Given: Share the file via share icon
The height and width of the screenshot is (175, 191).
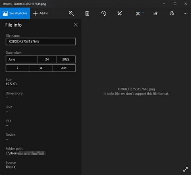Looking at the screenshot, I should [x=156, y=13].
